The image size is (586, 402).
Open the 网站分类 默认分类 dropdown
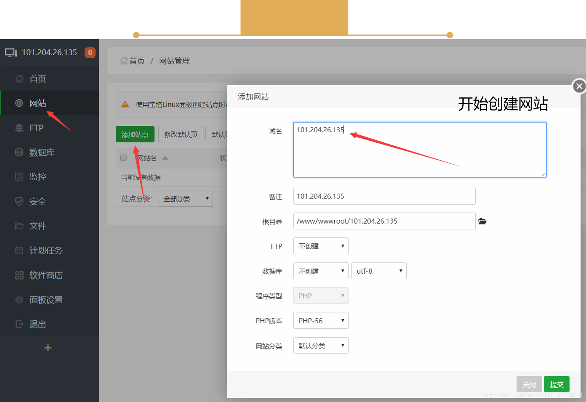(x=321, y=346)
